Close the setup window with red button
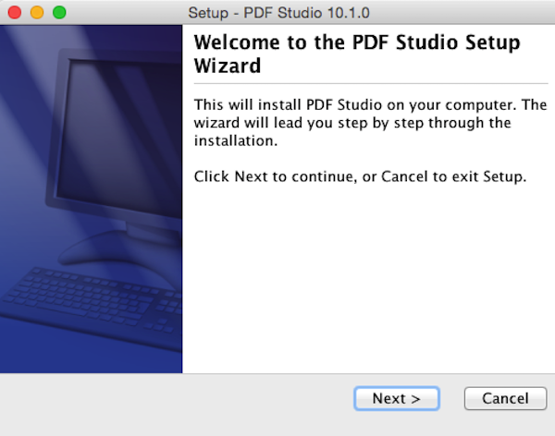This screenshot has width=555, height=436. (x=15, y=12)
